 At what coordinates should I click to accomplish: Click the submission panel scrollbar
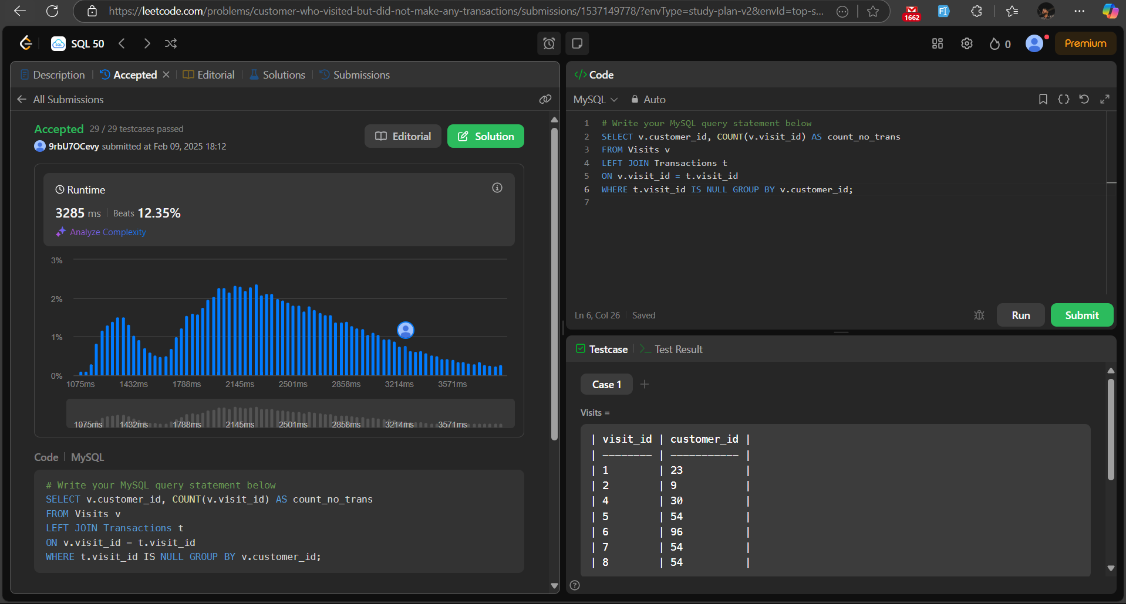click(x=554, y=284)
